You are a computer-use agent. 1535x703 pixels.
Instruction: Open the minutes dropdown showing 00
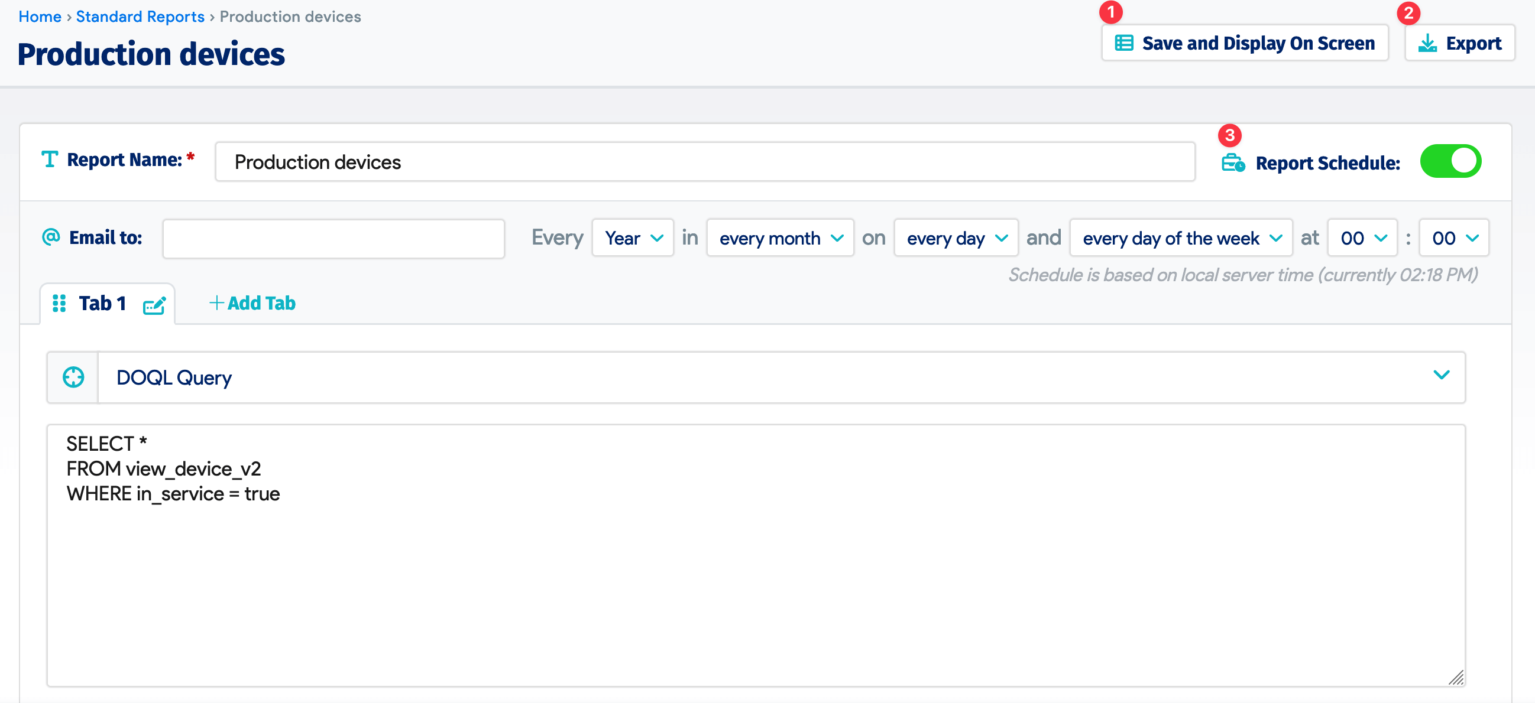1454,238
